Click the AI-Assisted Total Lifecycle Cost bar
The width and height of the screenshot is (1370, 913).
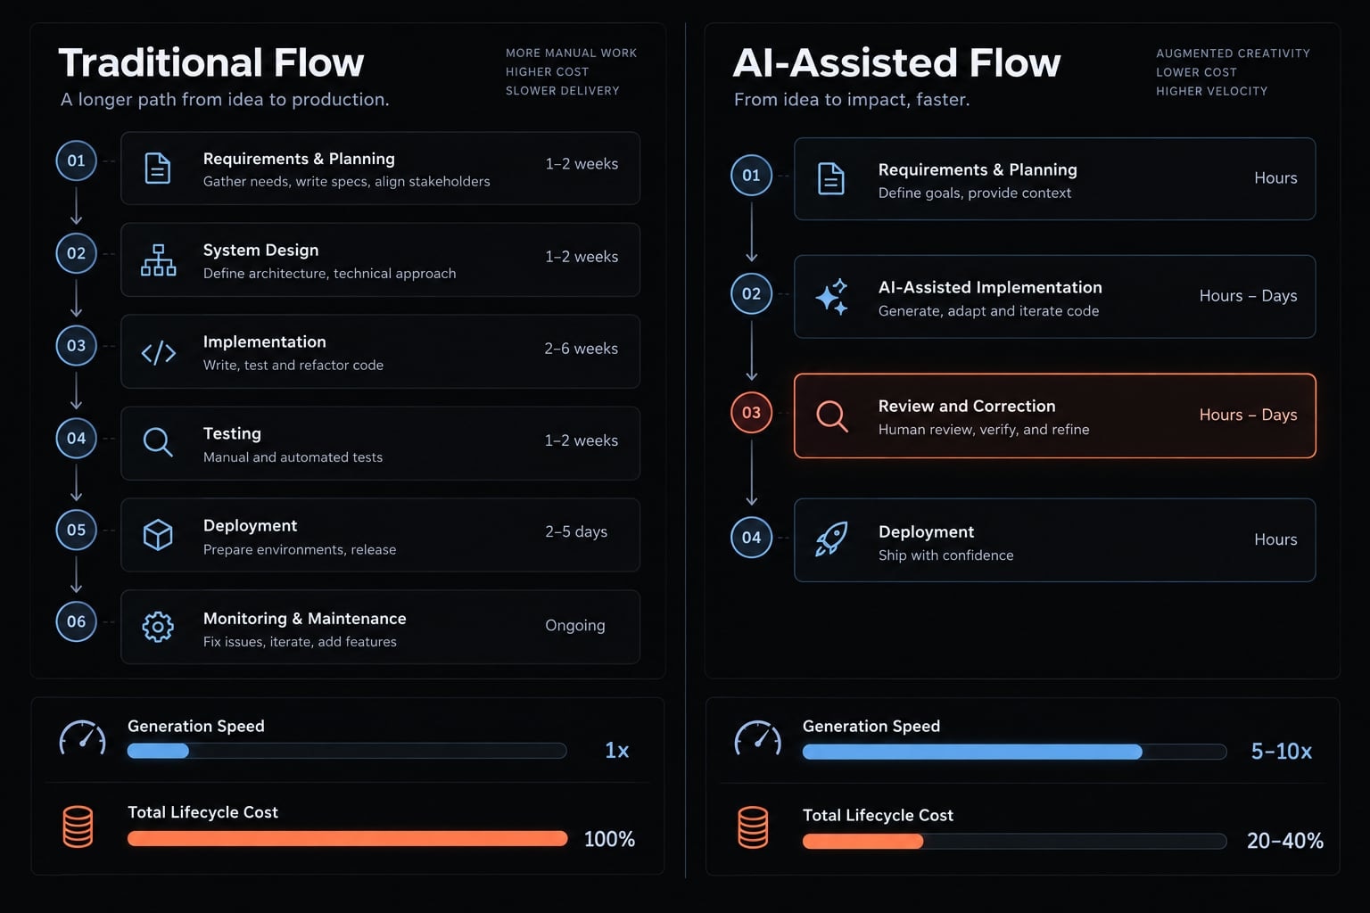(1014, 841)
